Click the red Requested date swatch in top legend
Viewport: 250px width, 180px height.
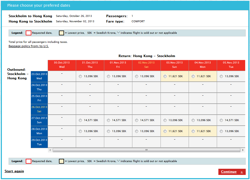pos(28,33)
